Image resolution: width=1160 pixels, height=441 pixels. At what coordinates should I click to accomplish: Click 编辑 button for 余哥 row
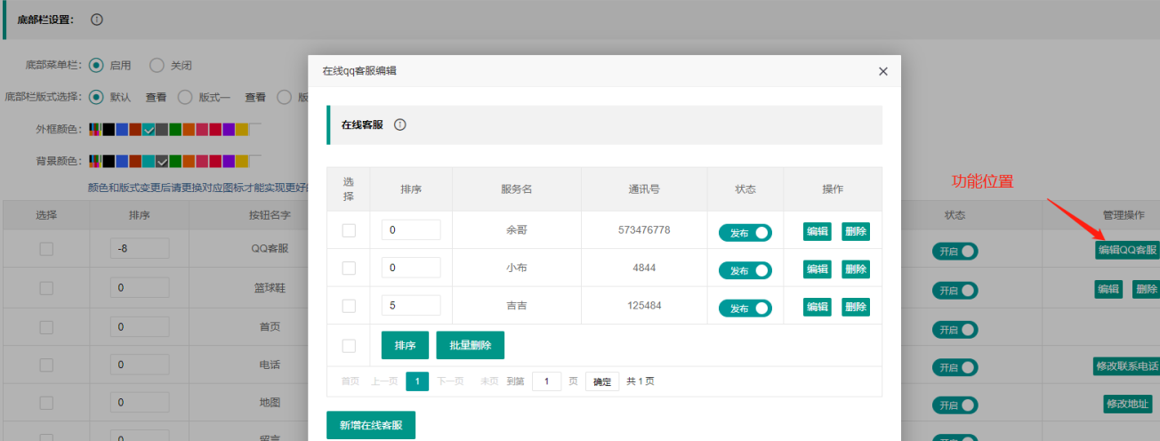[x=817, y=232]
